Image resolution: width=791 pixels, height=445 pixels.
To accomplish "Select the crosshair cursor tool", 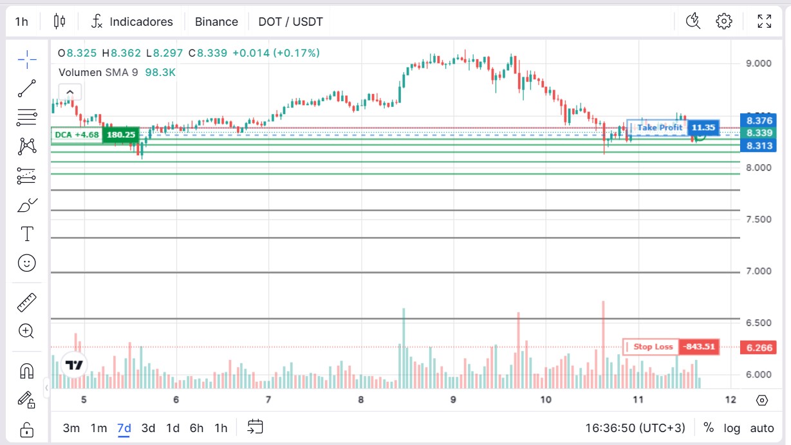I will (x=27, y=61).
